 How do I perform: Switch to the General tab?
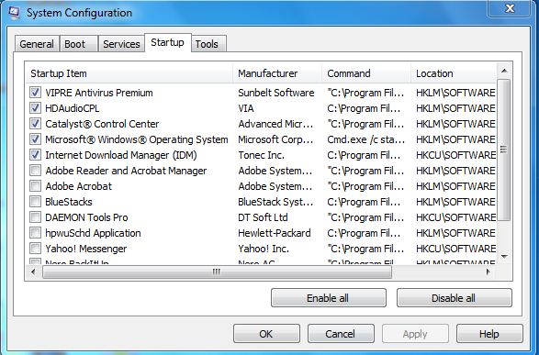pyautogui.click(x=37, y=44)
